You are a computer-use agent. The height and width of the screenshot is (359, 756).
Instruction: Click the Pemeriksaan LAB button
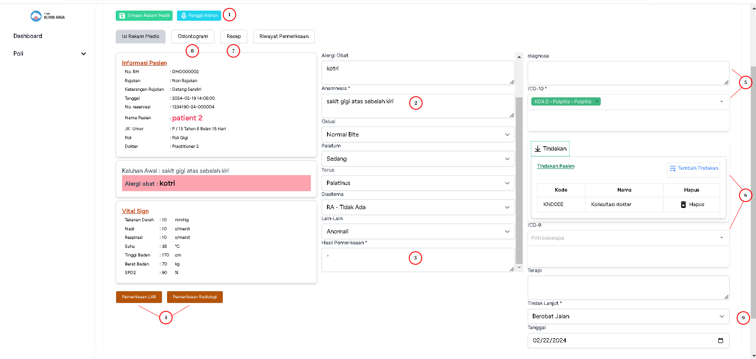point(139,297)
